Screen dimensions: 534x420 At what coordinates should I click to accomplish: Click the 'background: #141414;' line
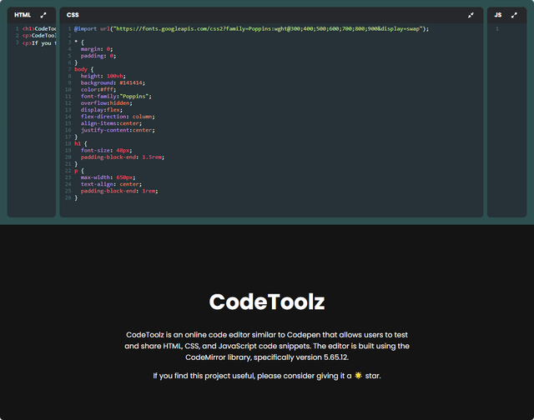[113, 83]
